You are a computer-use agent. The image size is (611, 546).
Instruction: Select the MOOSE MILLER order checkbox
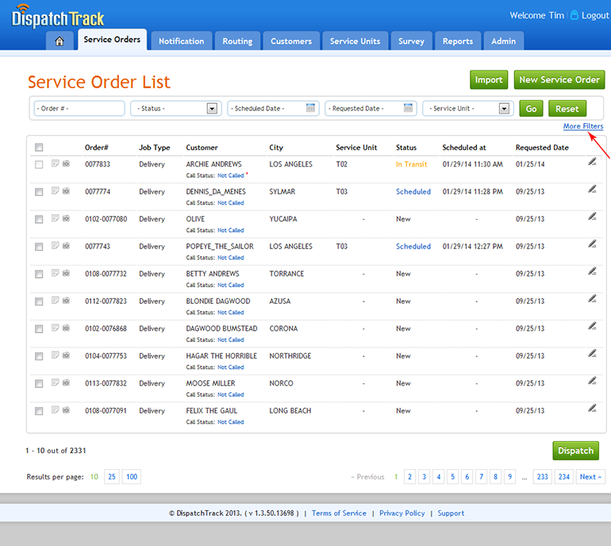(39, 384)
